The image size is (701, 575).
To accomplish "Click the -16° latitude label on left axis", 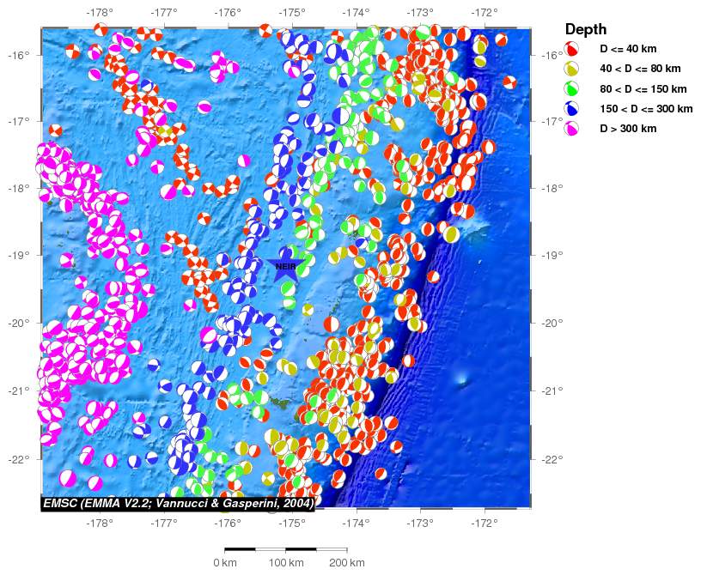I will click(19, 56).
